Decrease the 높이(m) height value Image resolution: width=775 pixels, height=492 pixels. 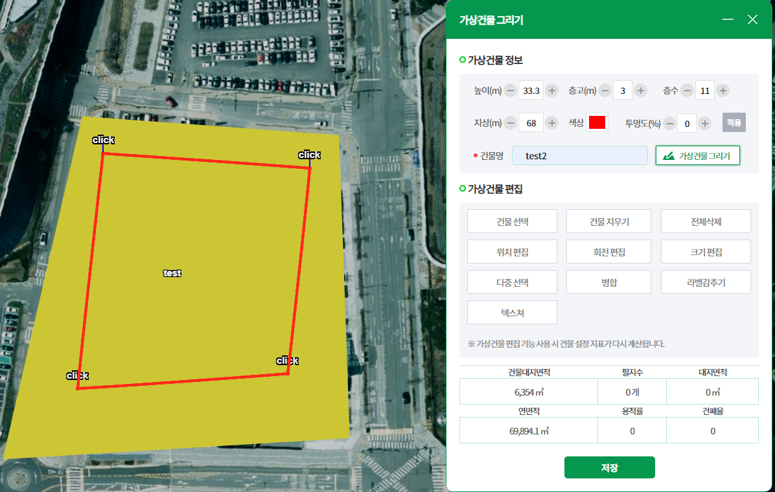pyautogui.click(x=511, y=91)
